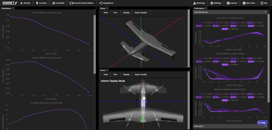Image resolution: width=272 pixels, height=130 pixels.
Task: Toggle Re: 4000000 series in Drag chart legend
Action: click(256, 61)
